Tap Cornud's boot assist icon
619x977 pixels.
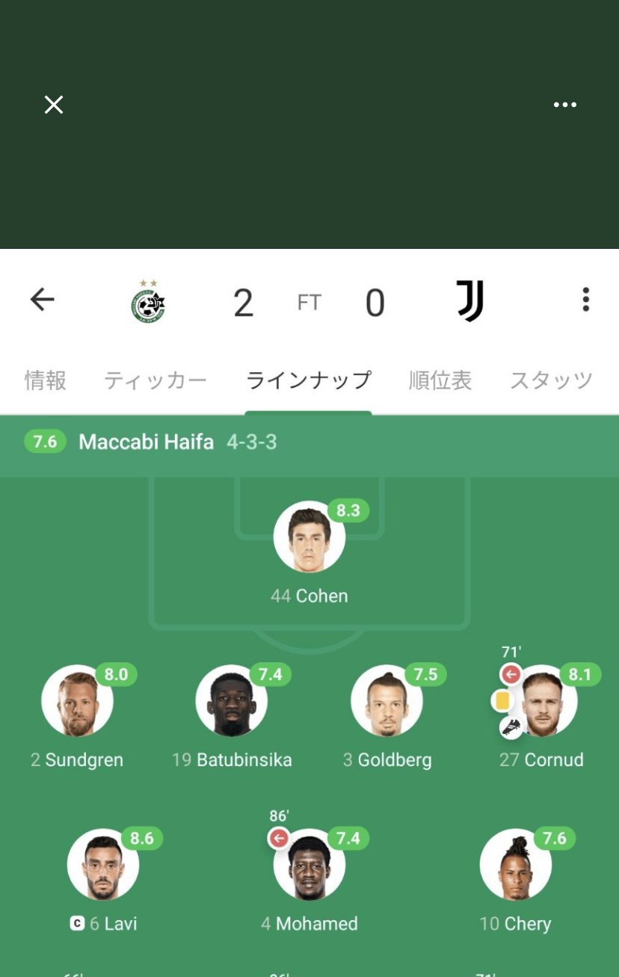coord(511,727)
